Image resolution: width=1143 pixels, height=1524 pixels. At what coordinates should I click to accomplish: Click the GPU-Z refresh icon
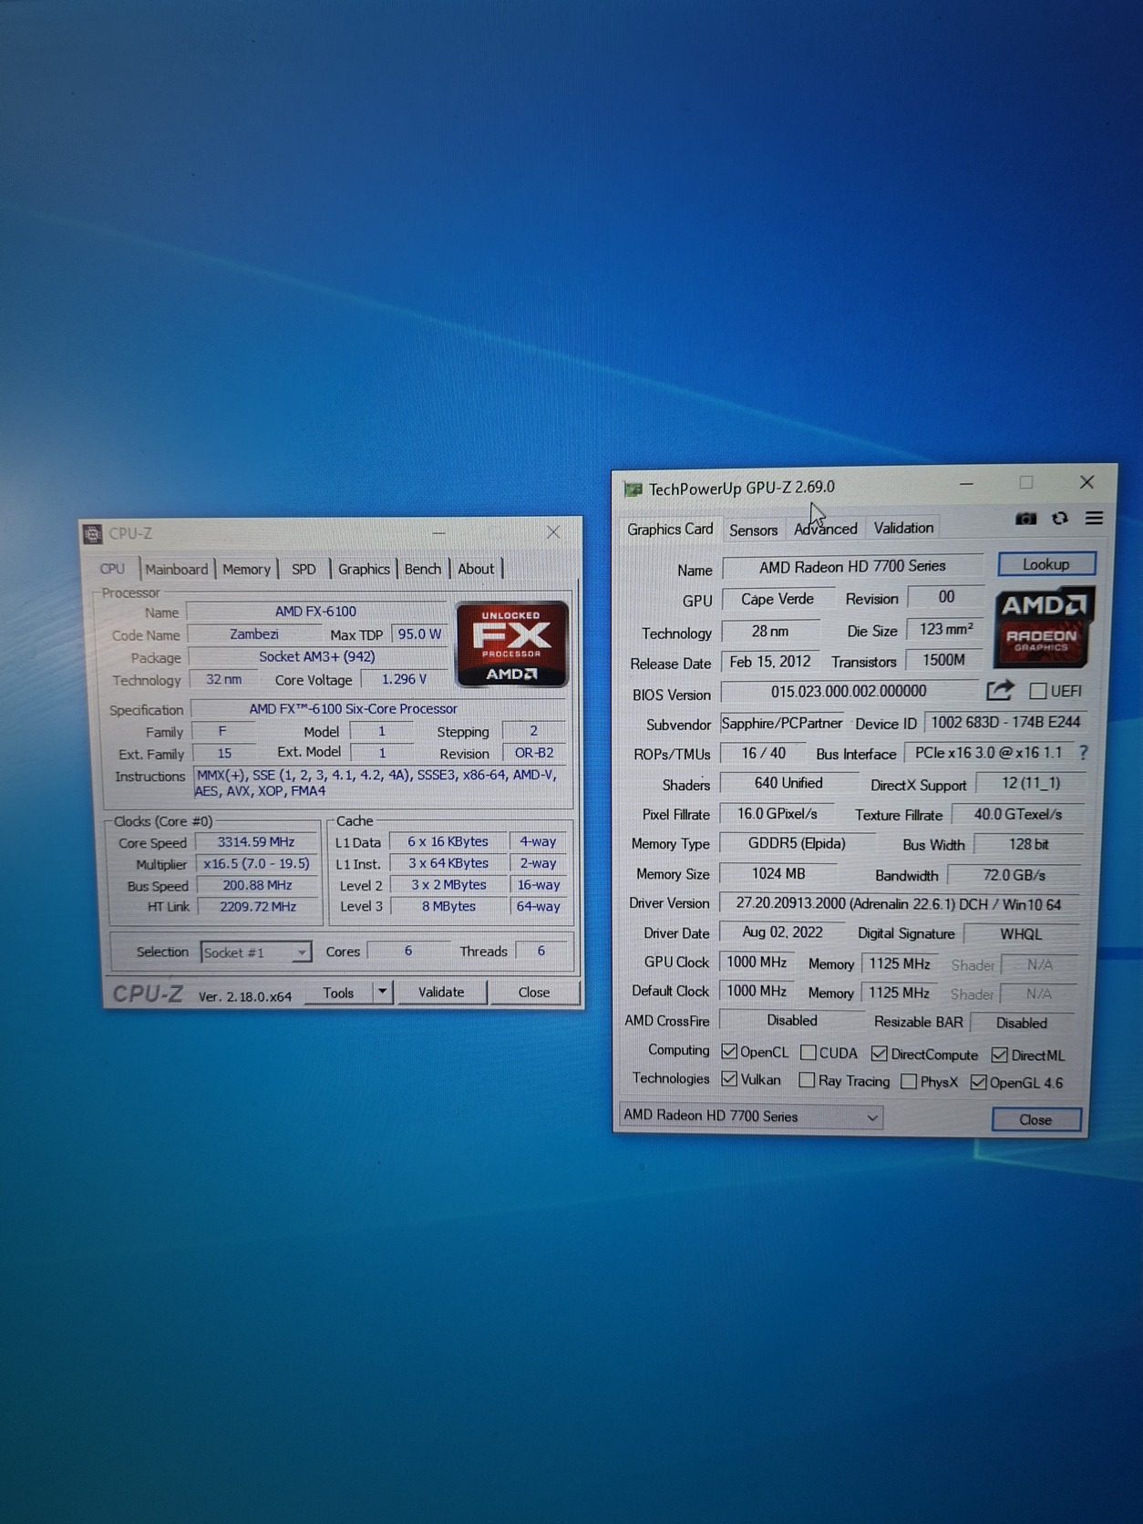1059,518
